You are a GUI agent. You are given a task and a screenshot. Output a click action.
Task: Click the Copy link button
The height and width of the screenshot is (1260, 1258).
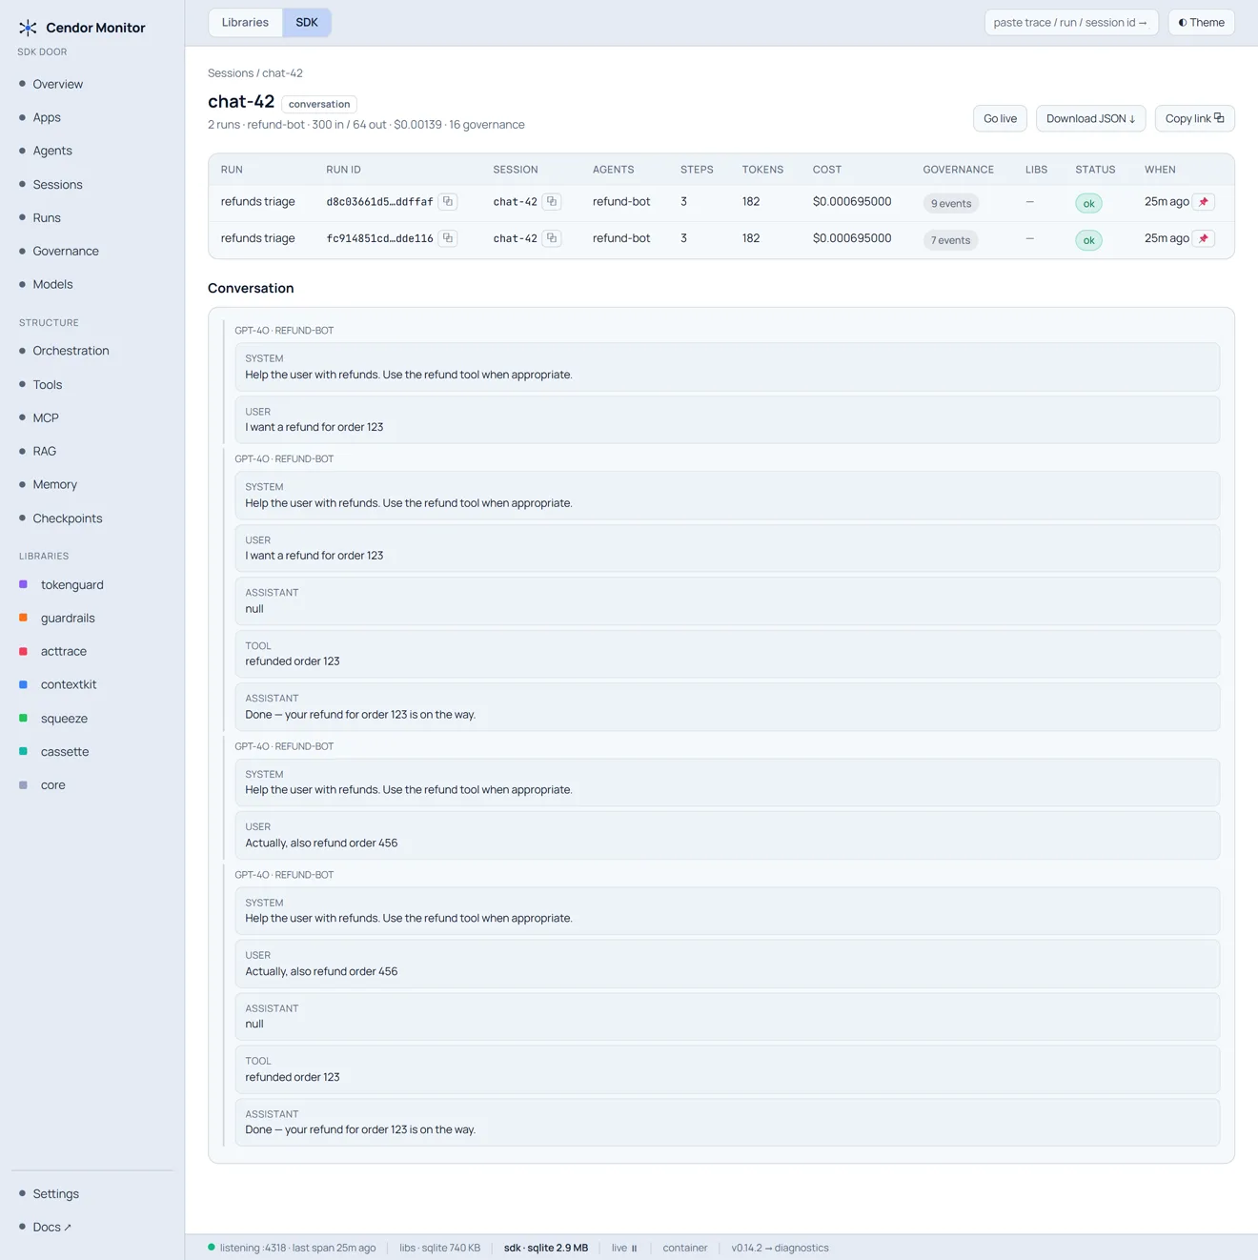pos(1194,118)
